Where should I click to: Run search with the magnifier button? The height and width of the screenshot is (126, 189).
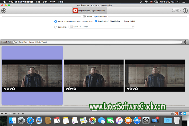(x=186, y=42)
